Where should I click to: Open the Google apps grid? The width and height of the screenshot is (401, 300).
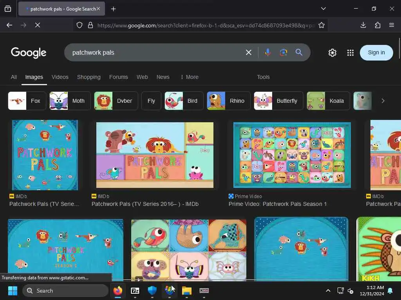click(x=350, y=53)
